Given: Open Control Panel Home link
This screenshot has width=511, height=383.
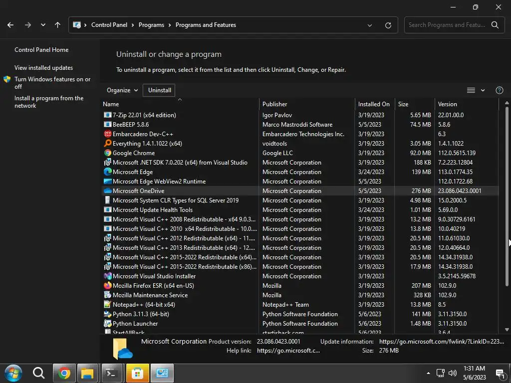Looking at the screenshot, I should point(41,50).
